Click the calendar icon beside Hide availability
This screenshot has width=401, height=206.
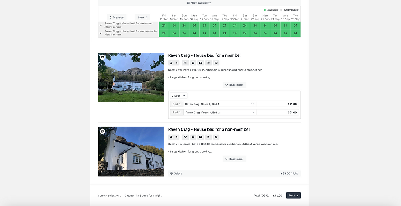pyautogui.click(x=189, y=3)
